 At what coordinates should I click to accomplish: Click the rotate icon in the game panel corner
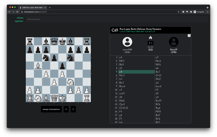pos(189,36)
